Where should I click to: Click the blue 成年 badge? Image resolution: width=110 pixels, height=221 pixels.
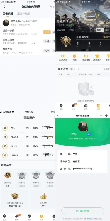[89, 134]
